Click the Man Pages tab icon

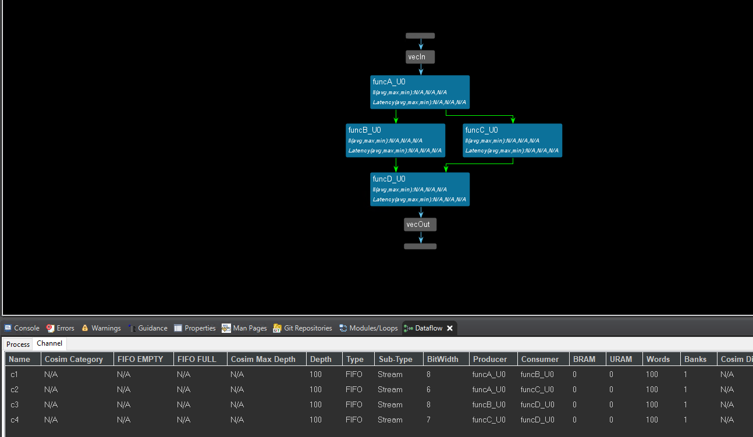(x=226, y=328)
